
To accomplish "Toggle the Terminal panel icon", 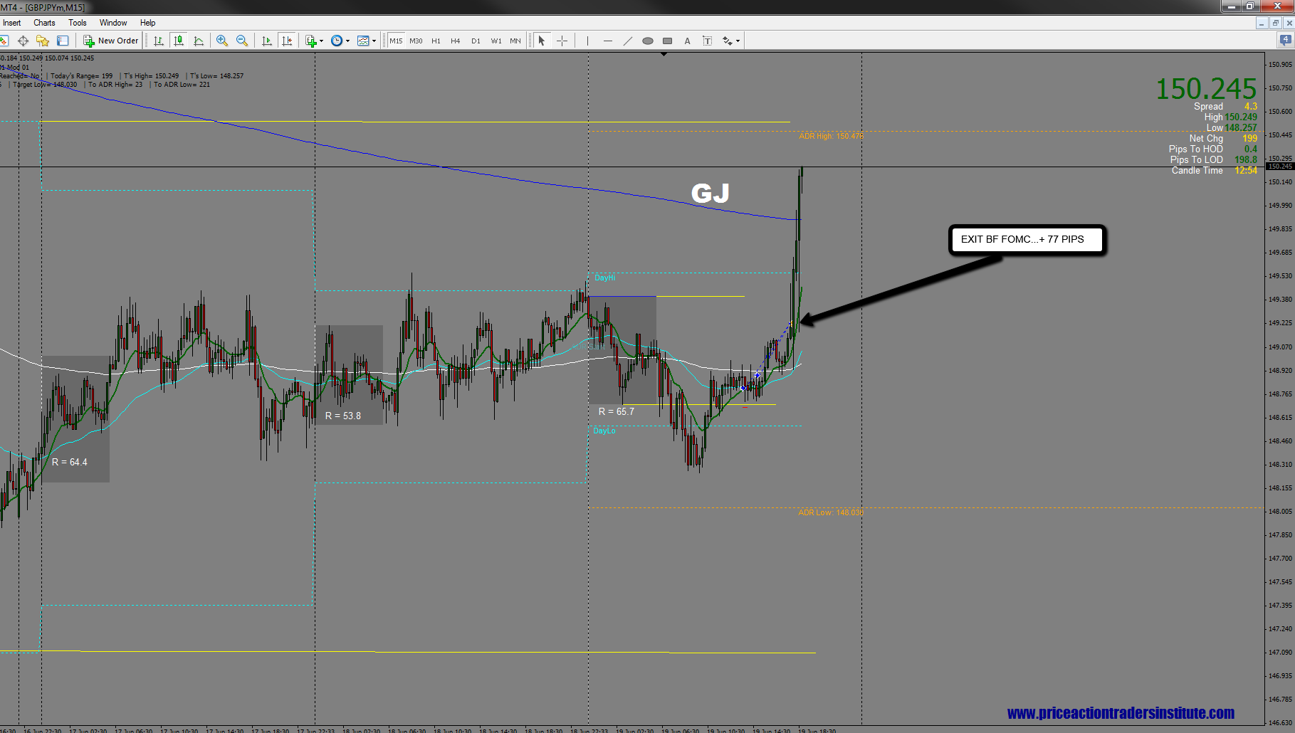I will (x=63, y=41).
